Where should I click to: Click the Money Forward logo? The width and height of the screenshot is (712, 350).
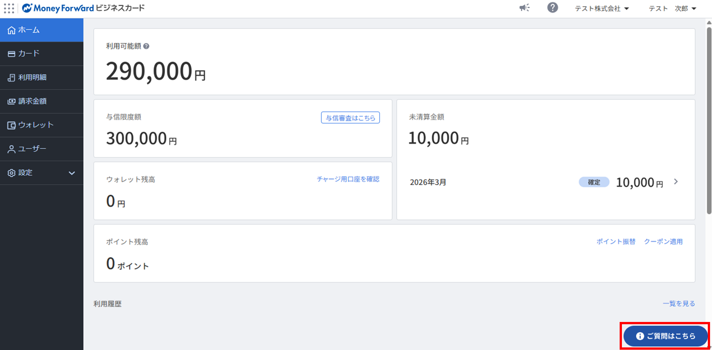click(58, 8)
